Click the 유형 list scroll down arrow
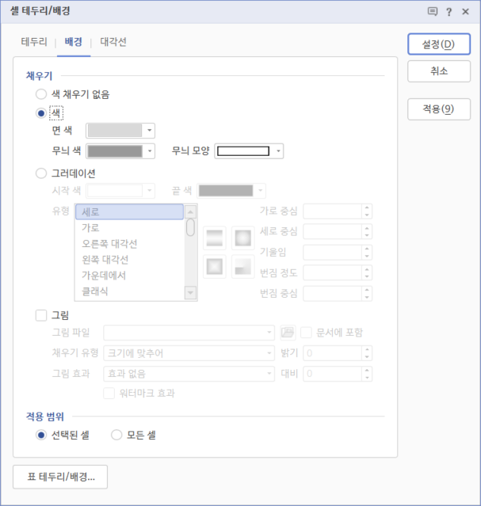Image resolution: width=481 pixels, height=506 pixels. click(191, 293)
